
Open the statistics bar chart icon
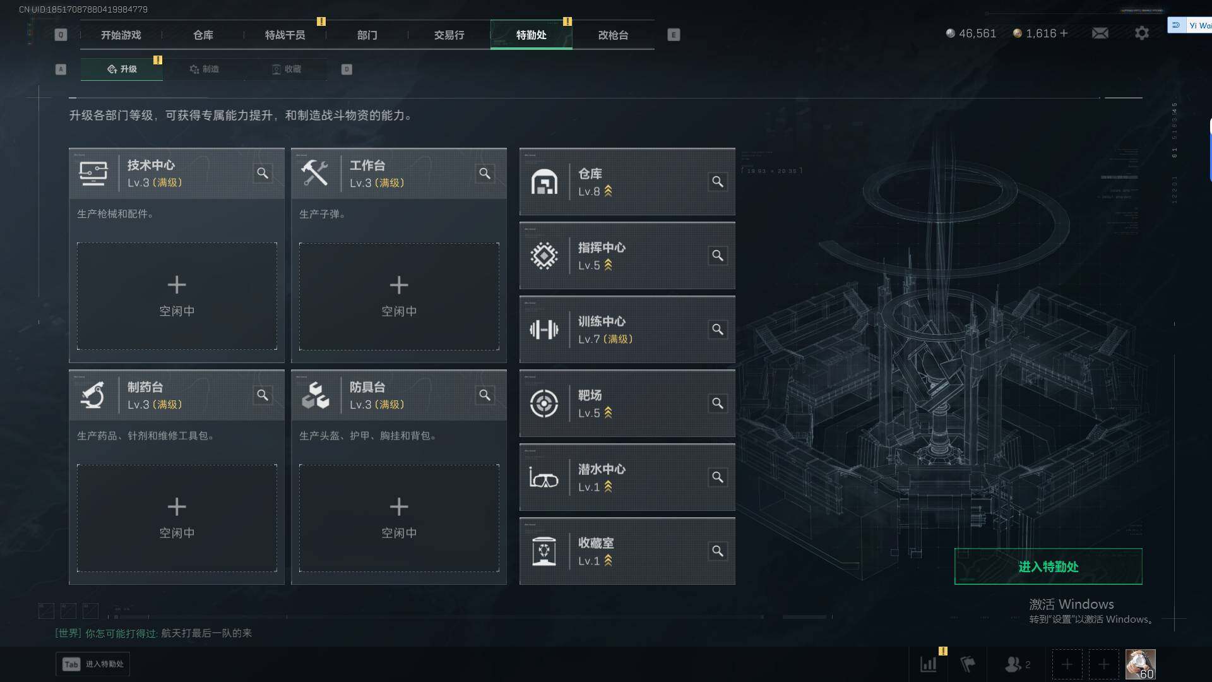(x=929, y=664)
